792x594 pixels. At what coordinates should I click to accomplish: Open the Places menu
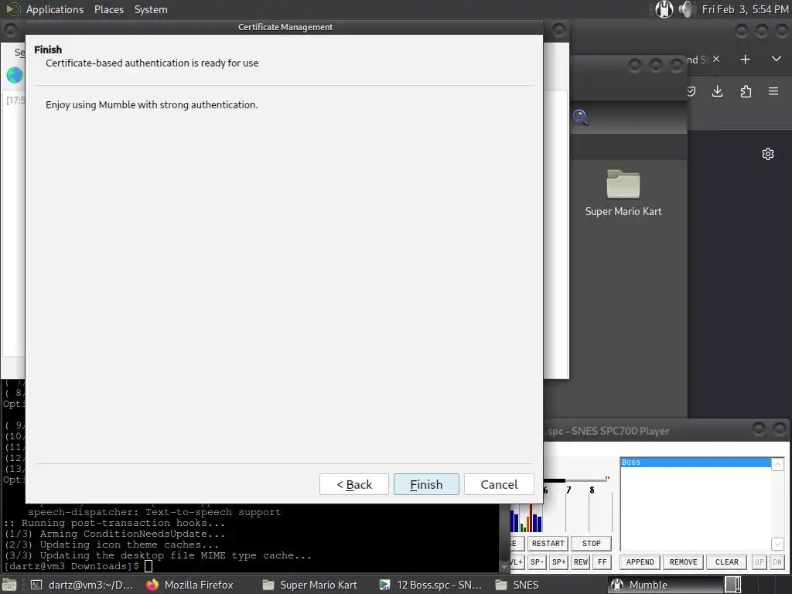click(108, 9)
